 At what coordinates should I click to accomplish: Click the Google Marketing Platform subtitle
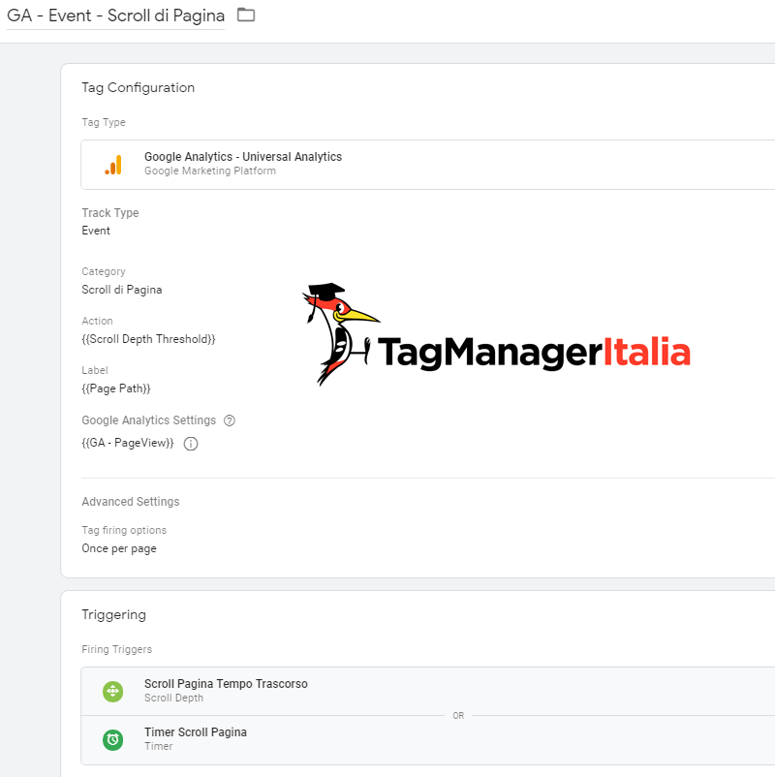tap(210, 171)
